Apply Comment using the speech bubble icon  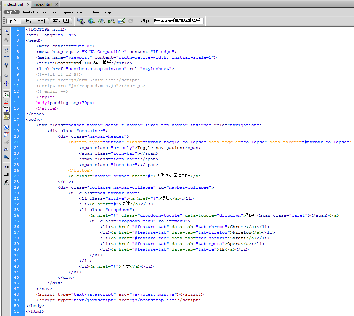pos(6,127)
